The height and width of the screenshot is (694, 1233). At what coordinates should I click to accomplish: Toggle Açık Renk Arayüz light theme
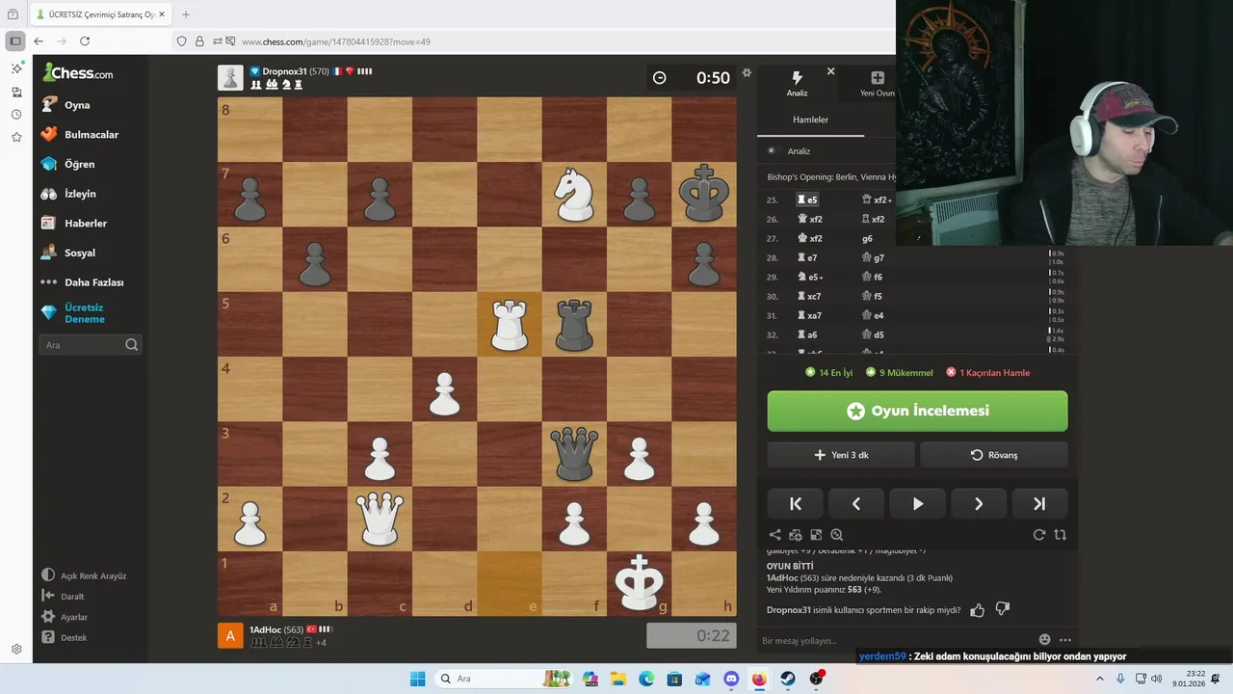[x=84, y=575]
